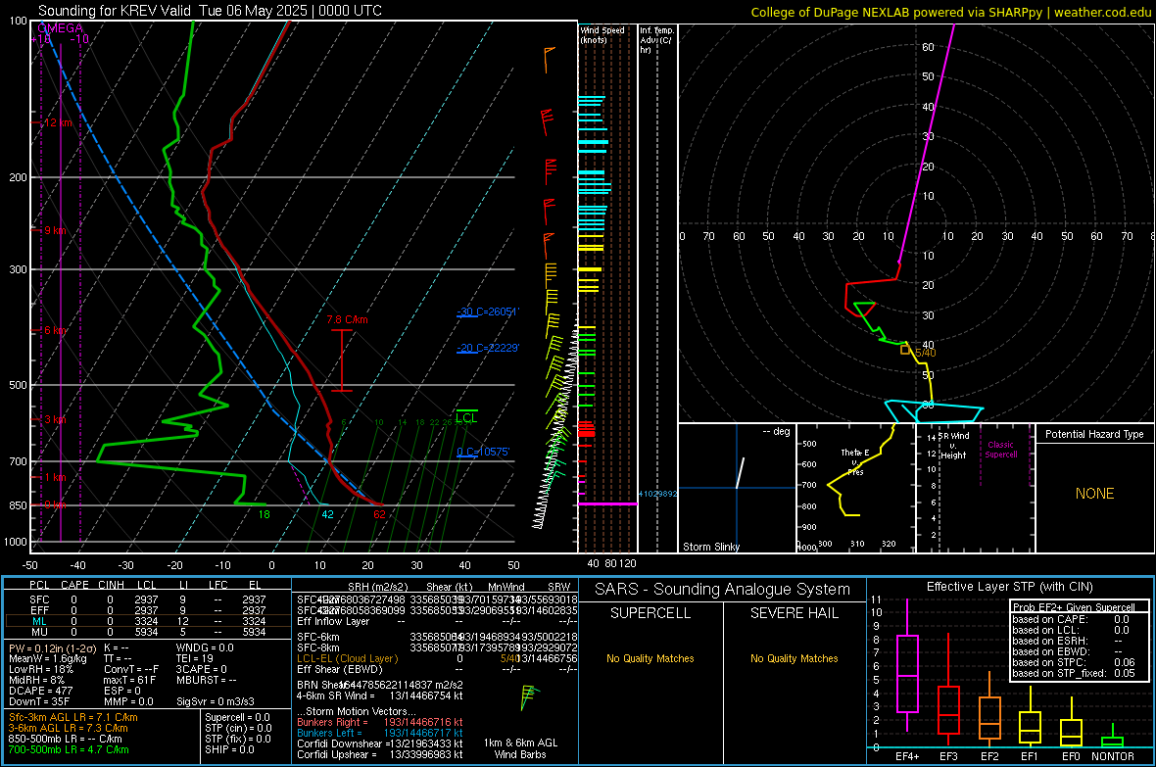Image resolution: width=1156 pixels, height=767 pixels.
Task: Click the '6 km' height marker
Action: (x=55, y=330)
